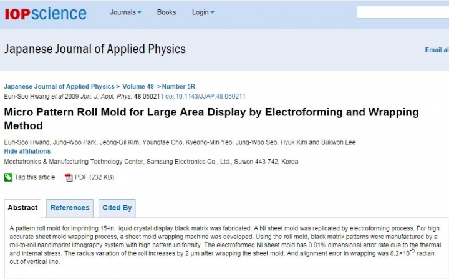Expand the Login dropdown arrow
Screen dimensions: 449x279
click(x=213, y=12)
